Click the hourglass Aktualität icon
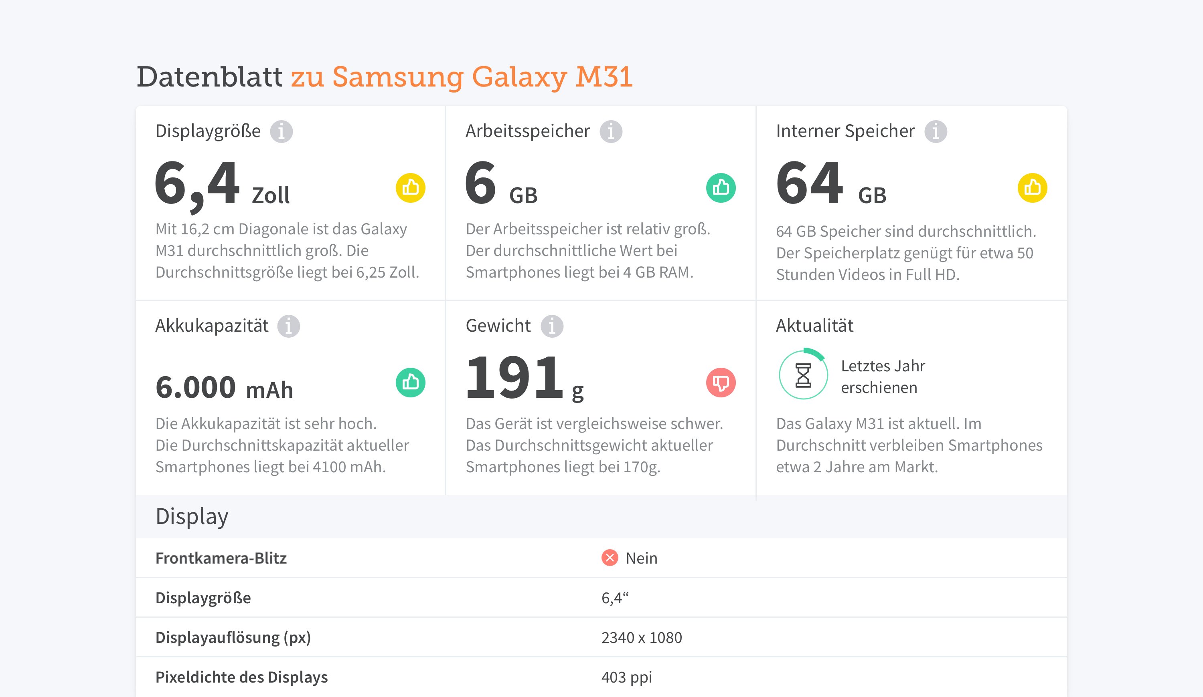This screenshot has height=697, width=1203. click(x=803, y=375)
